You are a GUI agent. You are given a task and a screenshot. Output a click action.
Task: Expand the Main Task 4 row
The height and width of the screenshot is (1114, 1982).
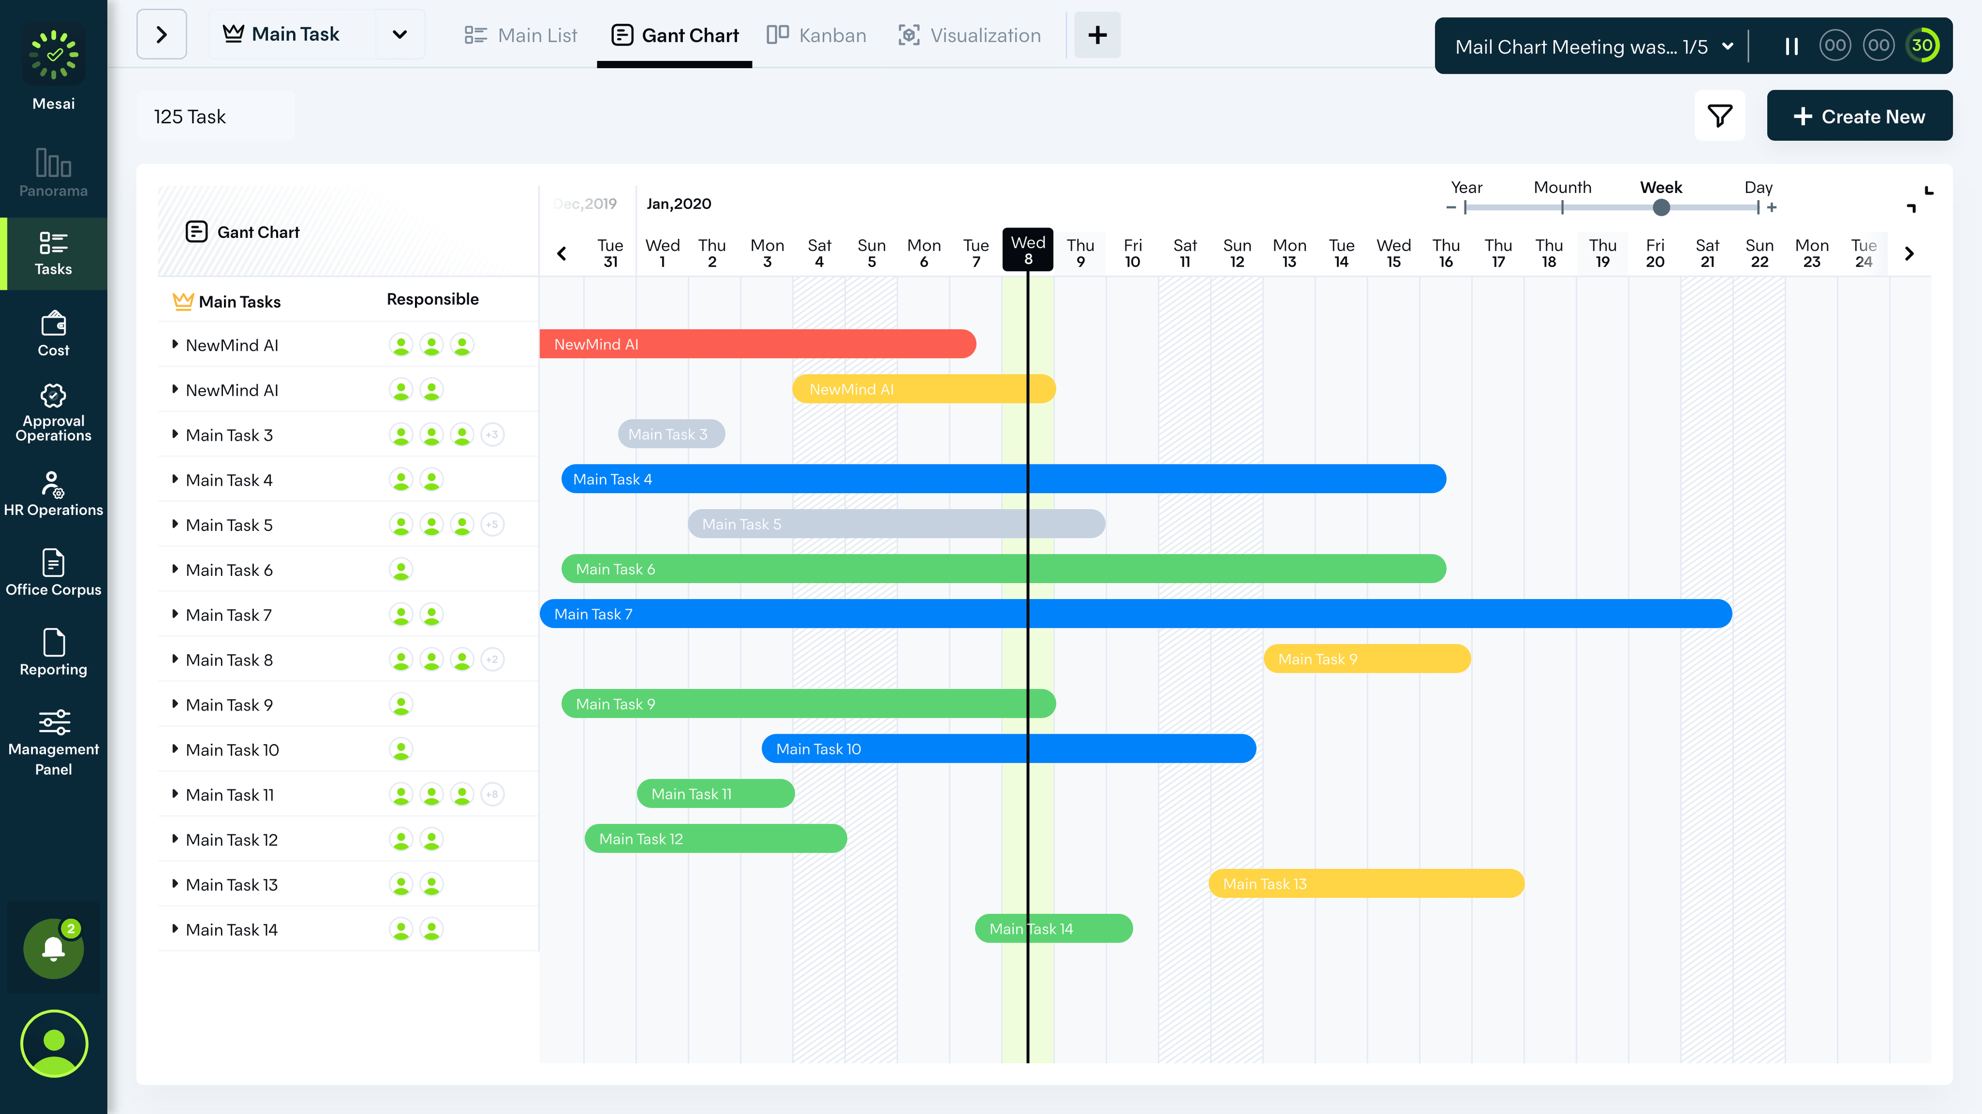[174, 479]
